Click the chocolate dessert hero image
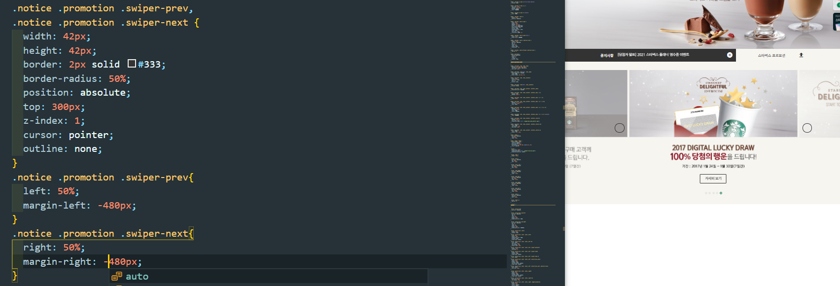 702,24
